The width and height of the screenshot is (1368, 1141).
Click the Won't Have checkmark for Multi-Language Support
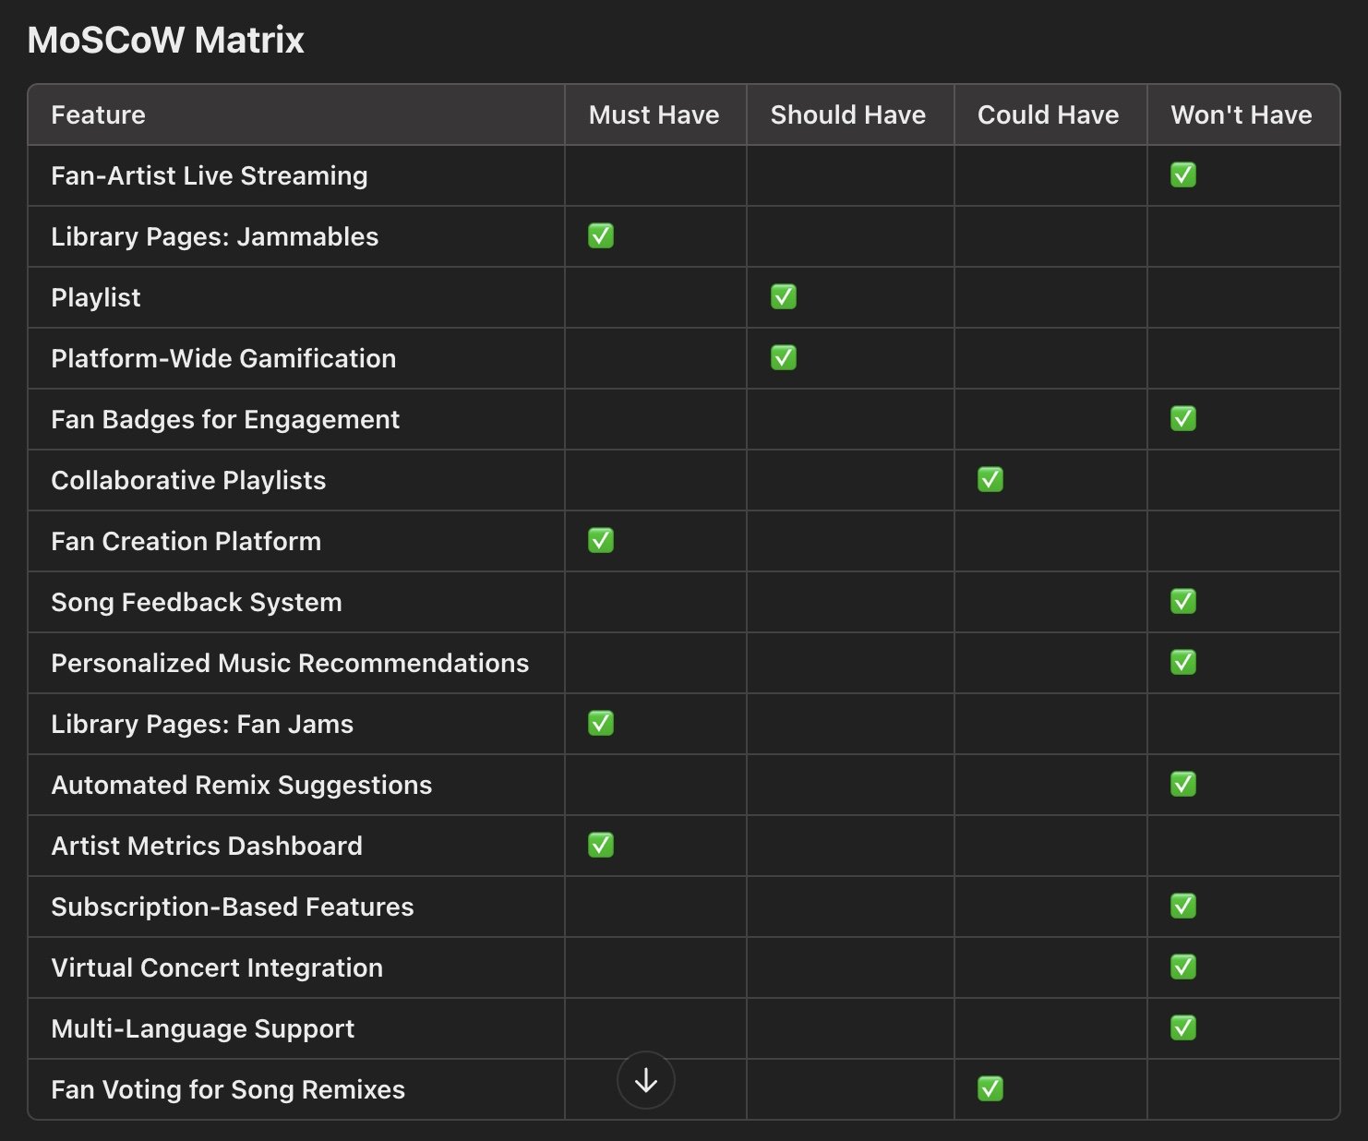[x=1183, y=1027]
